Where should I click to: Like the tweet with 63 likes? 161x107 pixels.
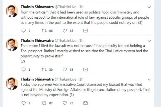65,69
